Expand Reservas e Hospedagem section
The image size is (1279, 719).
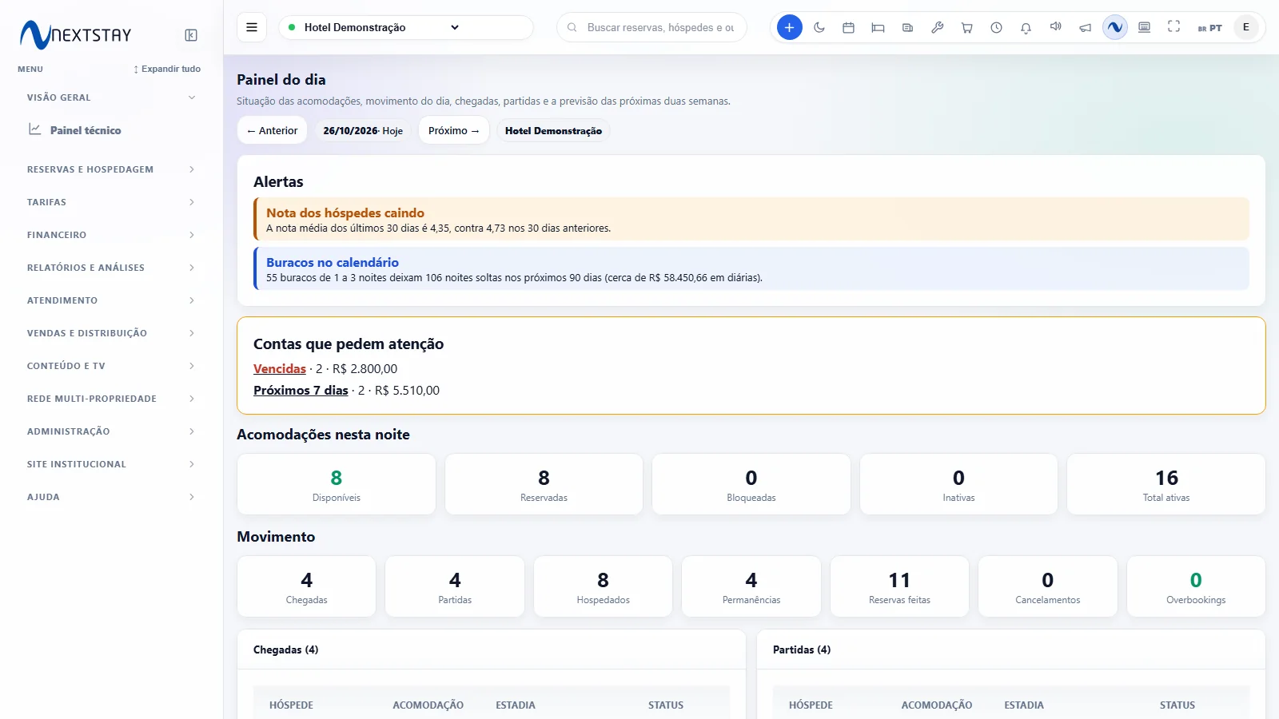pyautogui.click(x=111, y=169)
